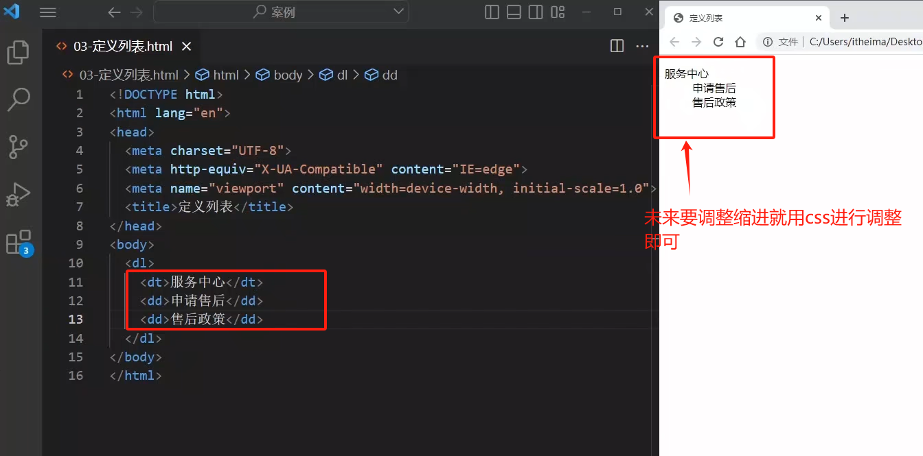The width and height of the screenshot is (923, 456).
Task: Open the Extensions view showing 3 updates
Action: click(18, 241)
